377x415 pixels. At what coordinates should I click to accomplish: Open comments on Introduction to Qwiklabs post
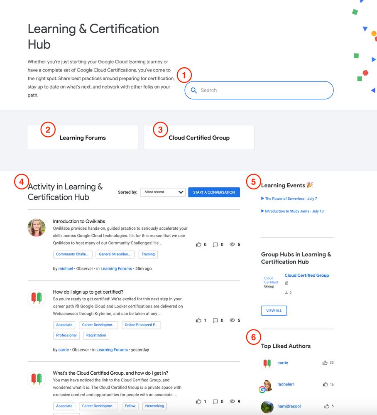coord(215,245)
